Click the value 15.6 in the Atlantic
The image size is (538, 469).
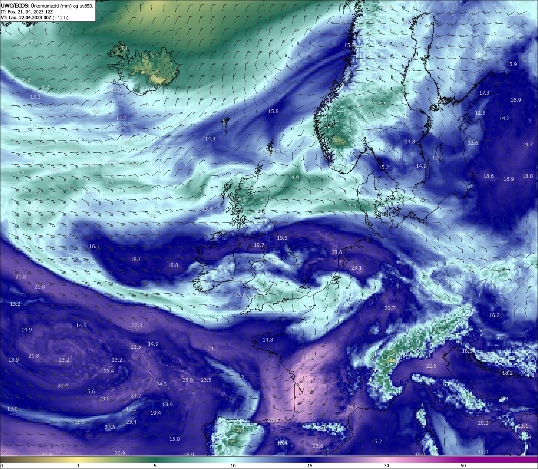90,392
